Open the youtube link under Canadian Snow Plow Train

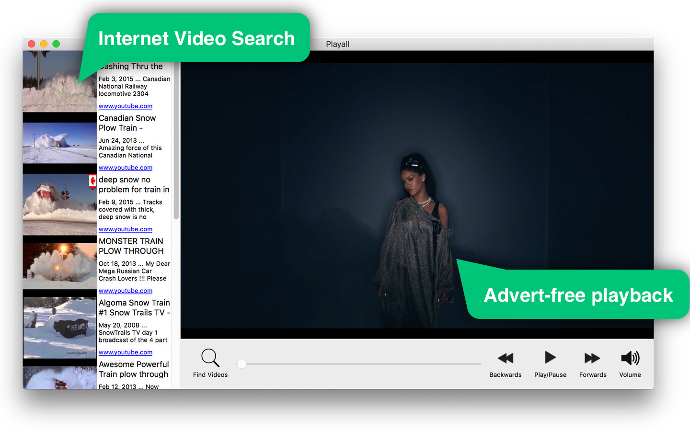coord(126,168)
